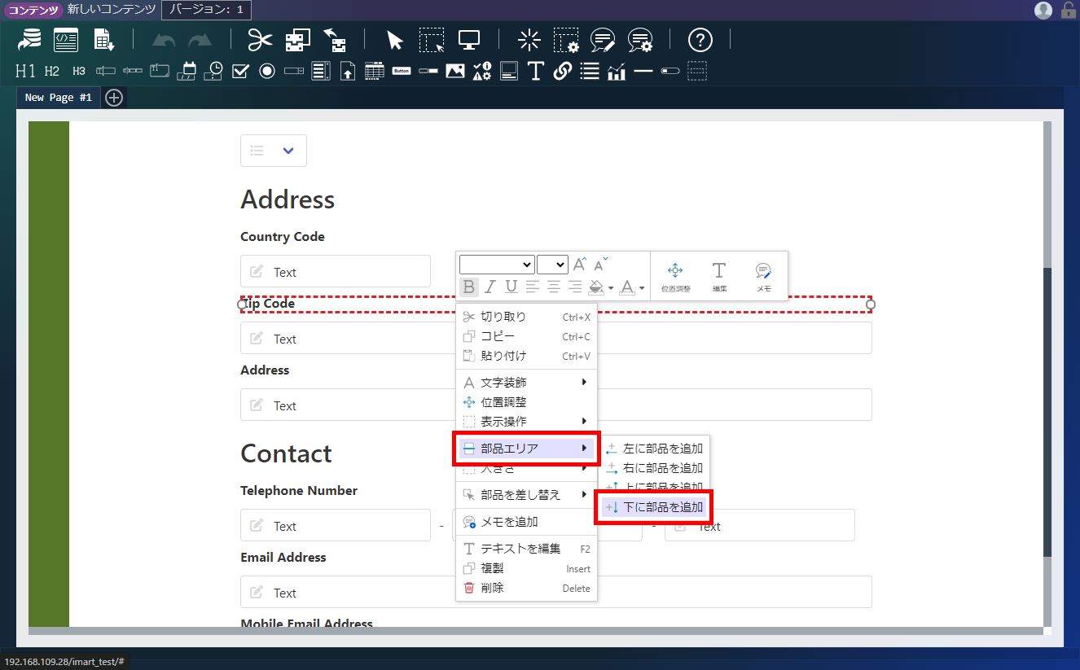Toggle underline in floating format toolbar

click(x=511, y=287)
